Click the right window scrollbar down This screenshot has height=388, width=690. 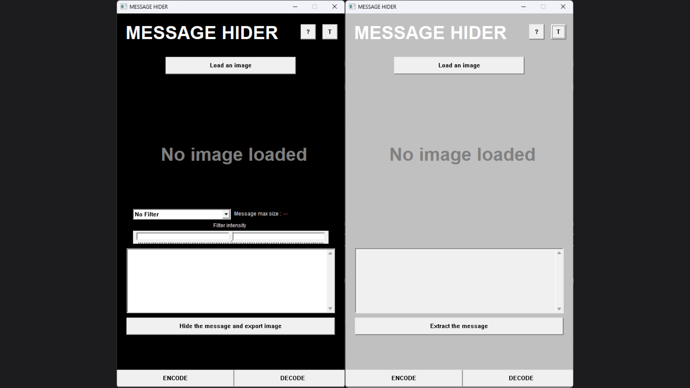coord(560,308)
